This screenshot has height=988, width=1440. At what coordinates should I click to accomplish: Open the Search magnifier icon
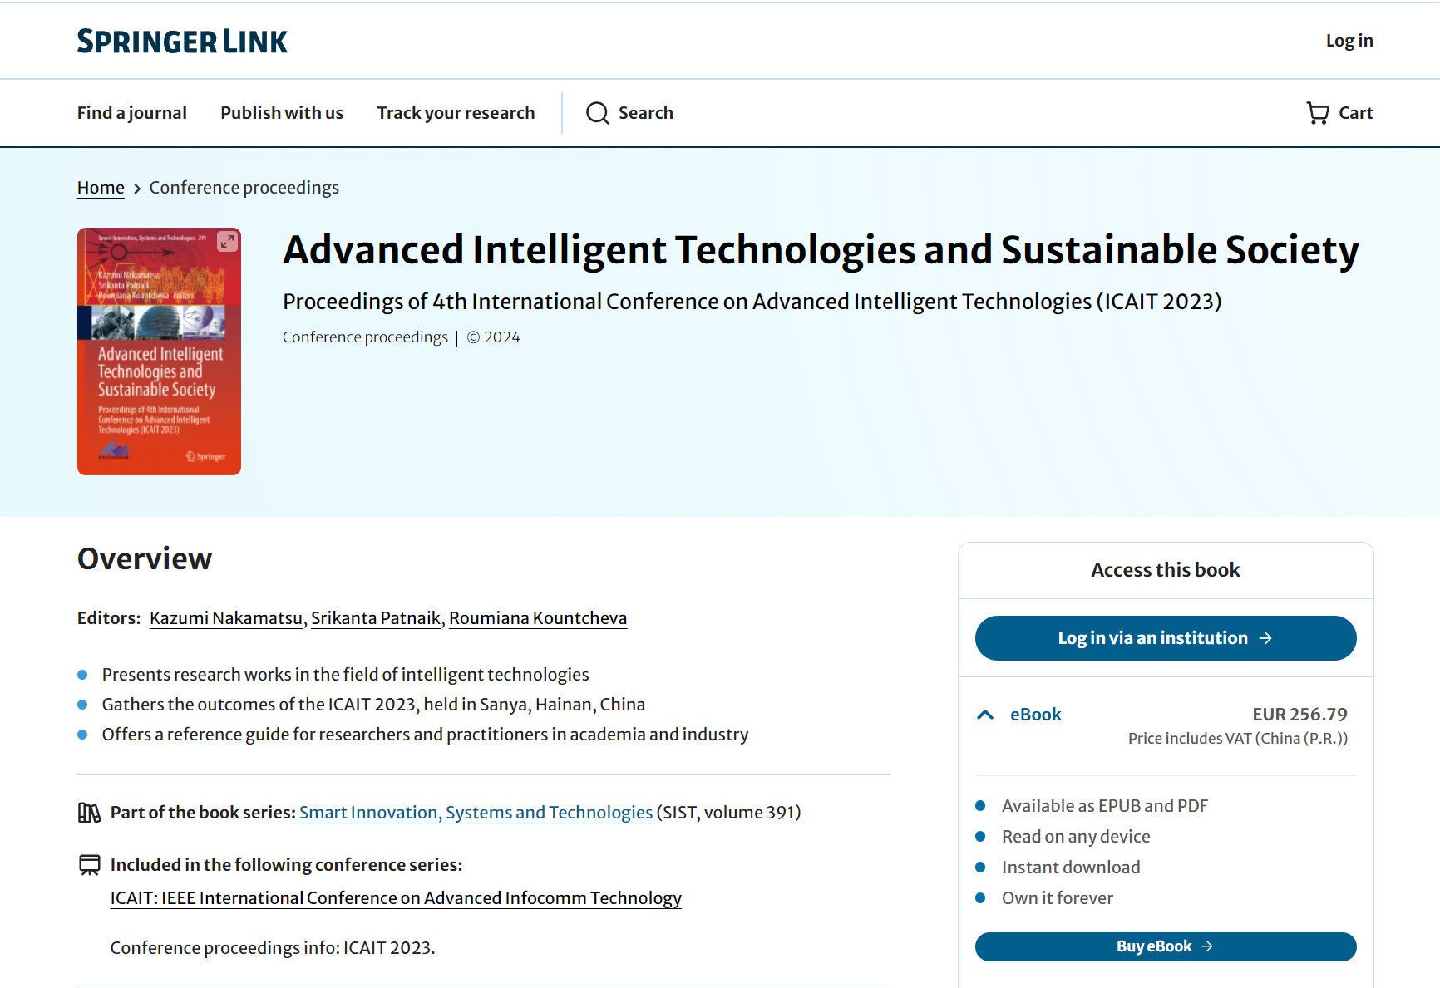(598, 113)
